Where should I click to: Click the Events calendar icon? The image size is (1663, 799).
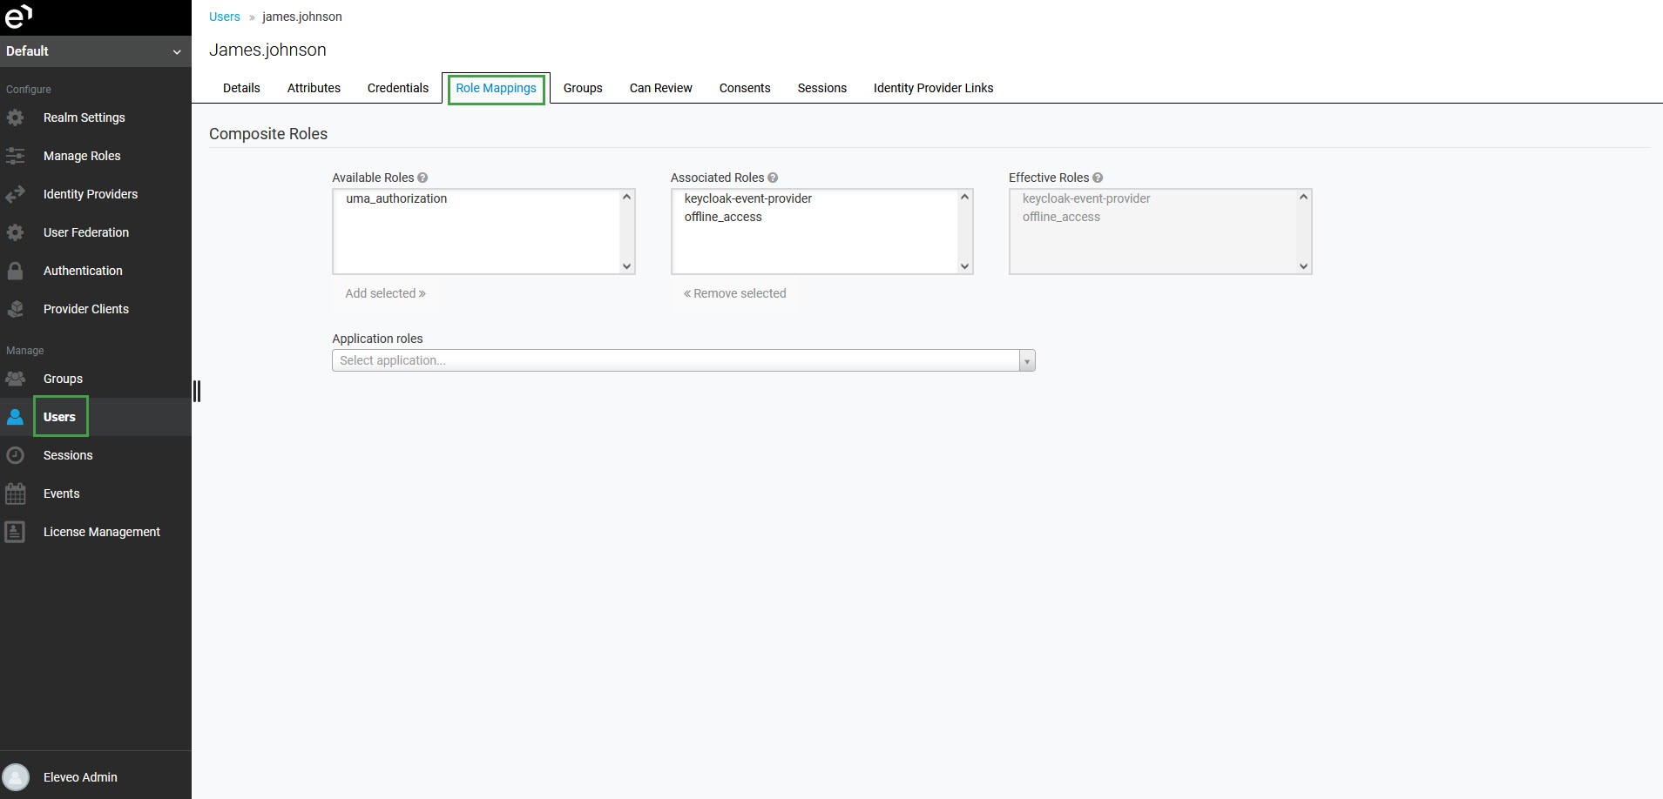16,493
